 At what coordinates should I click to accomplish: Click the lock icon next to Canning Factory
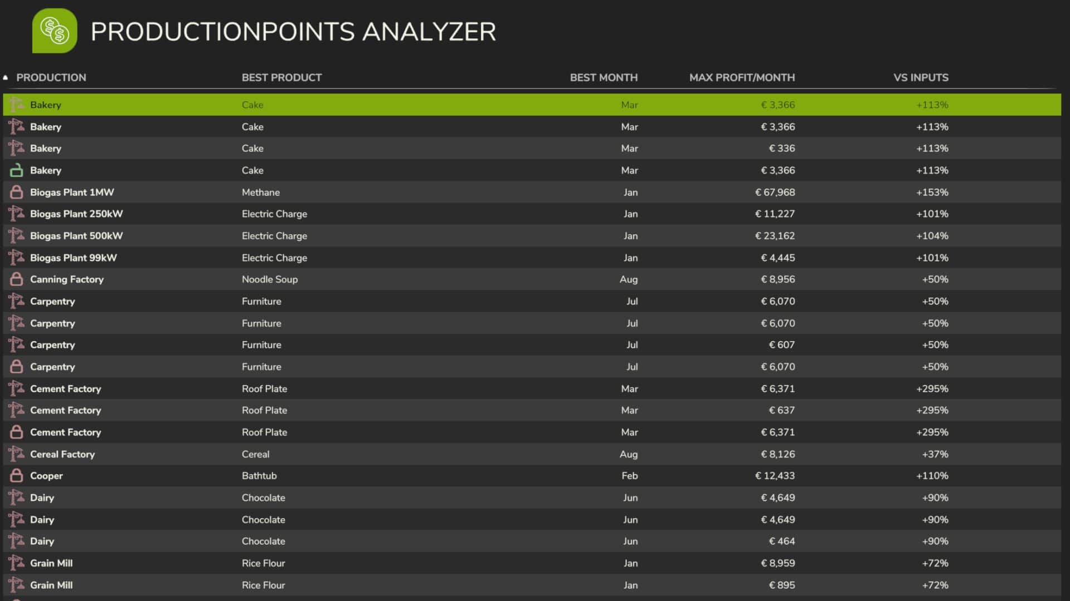tap(16, 279)
